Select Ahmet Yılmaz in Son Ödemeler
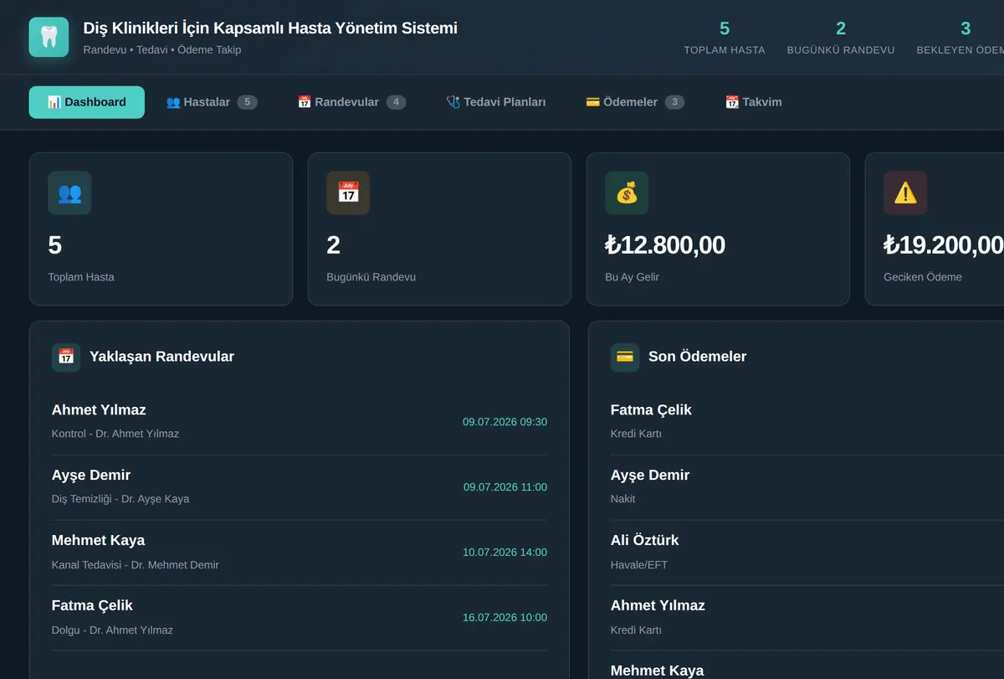1004x679 pixels. tap(807, 618)
